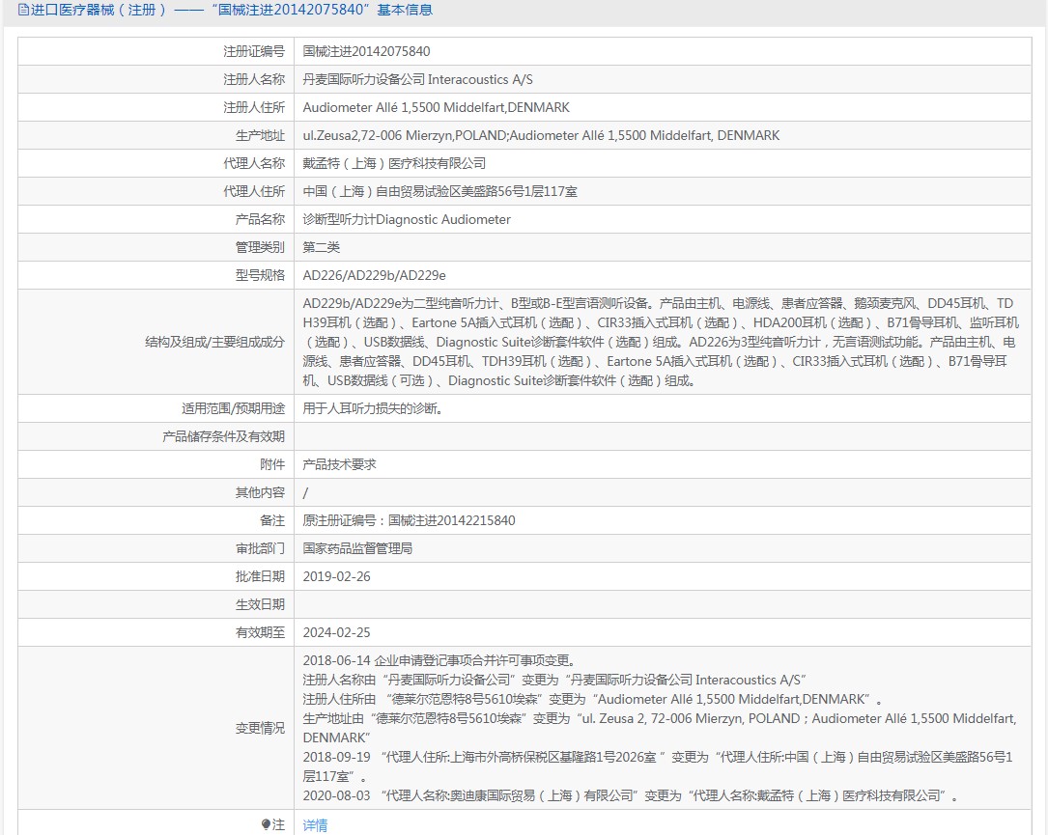This screenshot has width=1048, height=835.
Task: Click the page title ending with 基本信息
Action: click(x=232, y=10)
